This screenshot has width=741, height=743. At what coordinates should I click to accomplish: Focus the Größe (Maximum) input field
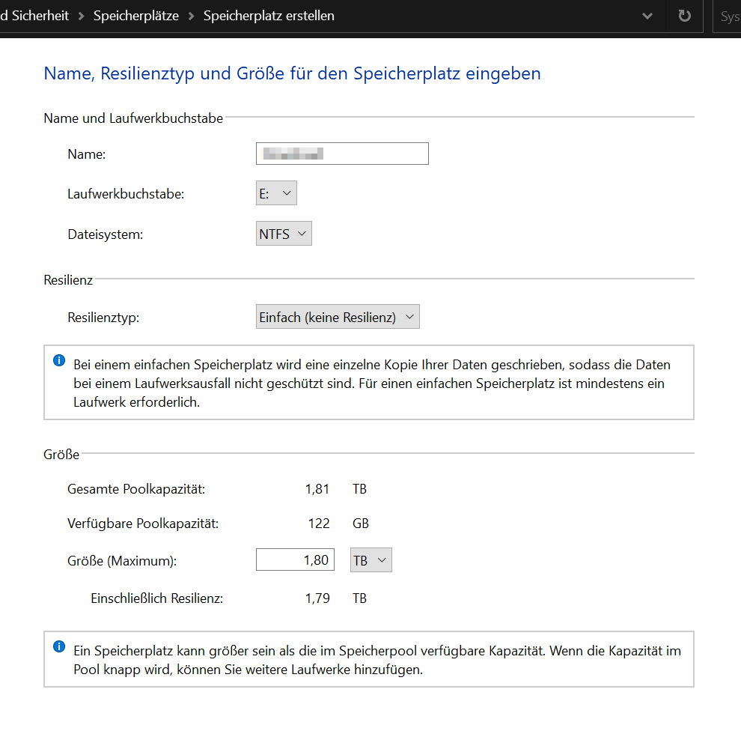coord(296,559)
